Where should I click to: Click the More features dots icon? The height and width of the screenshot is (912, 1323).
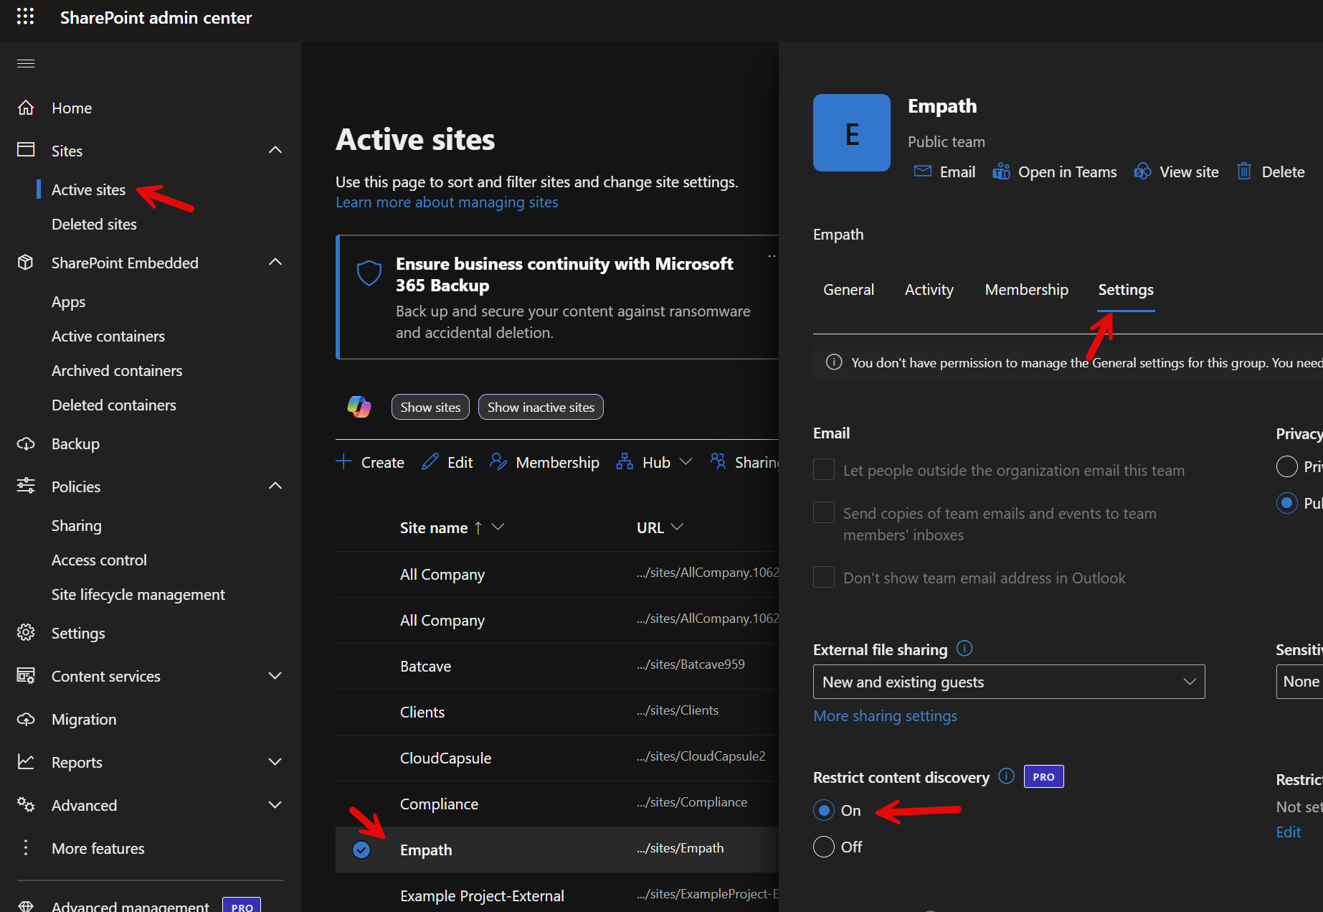click(x=26, y=848)
